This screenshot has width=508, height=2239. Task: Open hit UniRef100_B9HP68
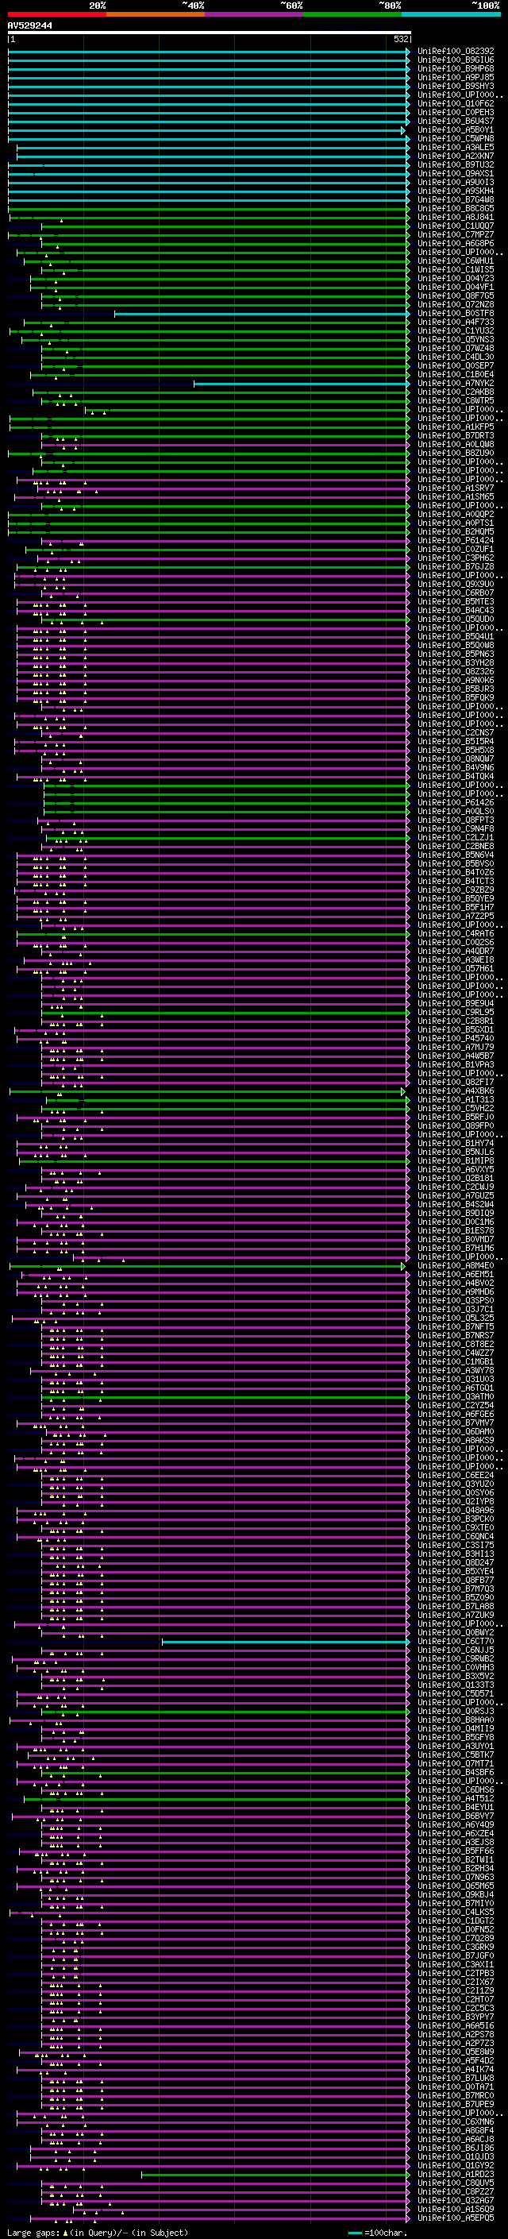(456, 68)
